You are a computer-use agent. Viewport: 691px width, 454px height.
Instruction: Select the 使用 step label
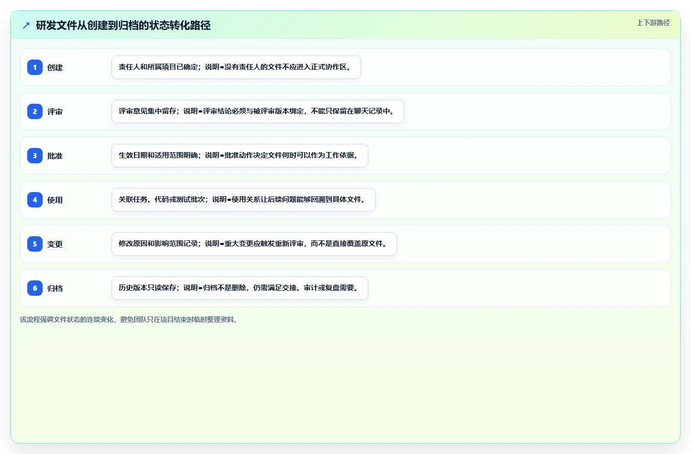click(x=55, y=200)
